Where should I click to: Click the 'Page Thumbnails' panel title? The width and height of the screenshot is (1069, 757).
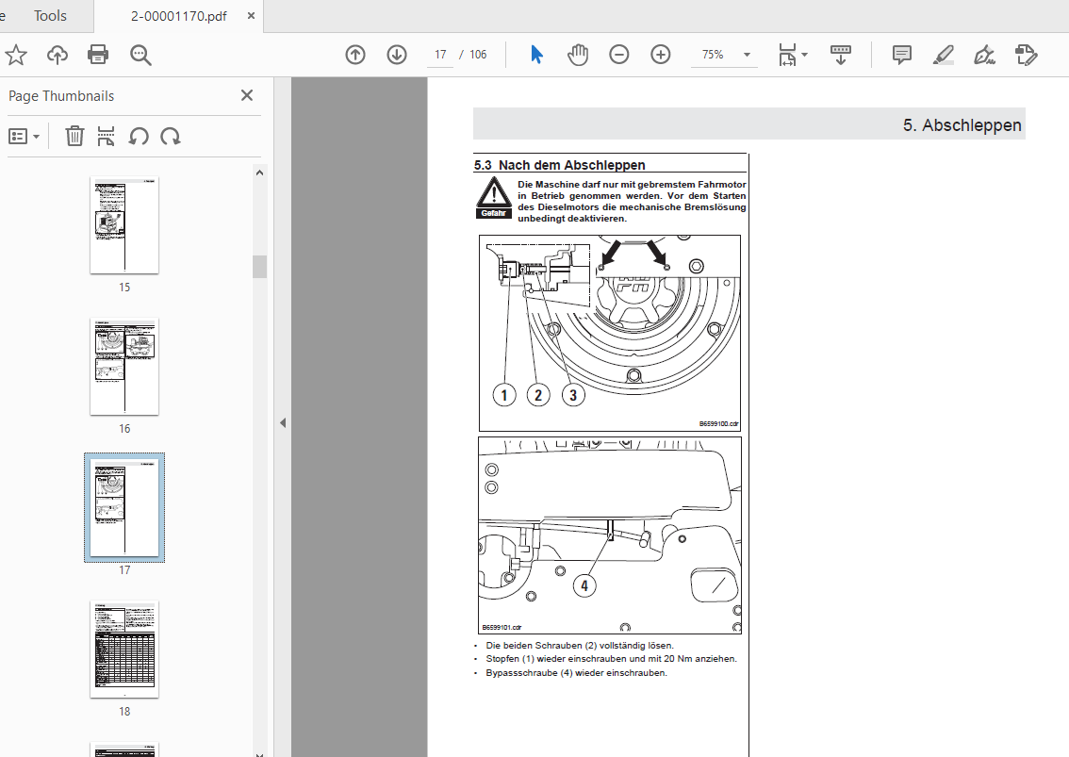pos(61,96)
